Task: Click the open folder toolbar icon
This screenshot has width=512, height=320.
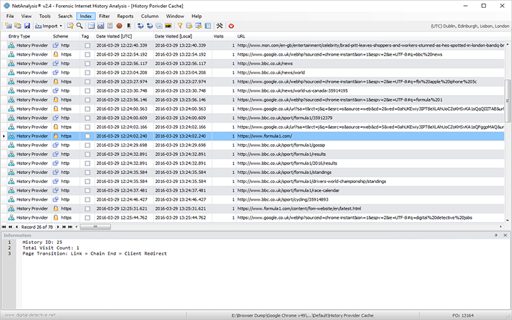Action: point(18,26)
